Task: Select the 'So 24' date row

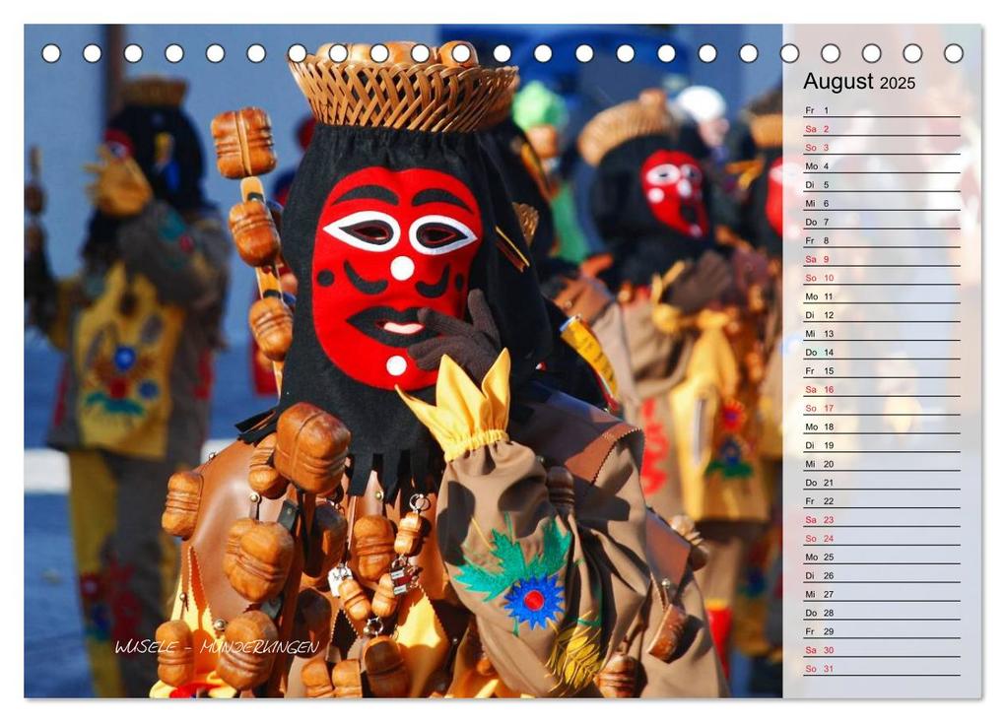Action: (x=882, y=538)
